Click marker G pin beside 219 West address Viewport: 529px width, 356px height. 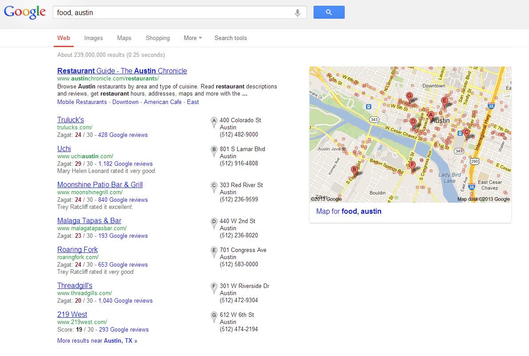tap(214, 317)
